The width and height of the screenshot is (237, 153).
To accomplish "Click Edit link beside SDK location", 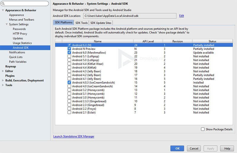I will tap(182, 16).
